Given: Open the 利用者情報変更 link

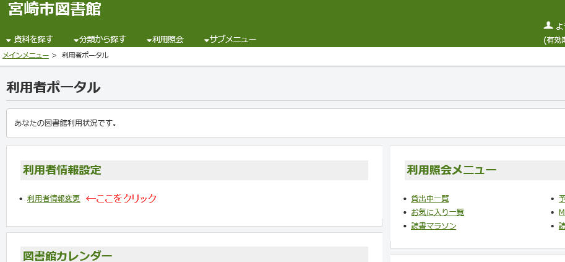Looking at the screenshot, I should click(x=54, y=199).
